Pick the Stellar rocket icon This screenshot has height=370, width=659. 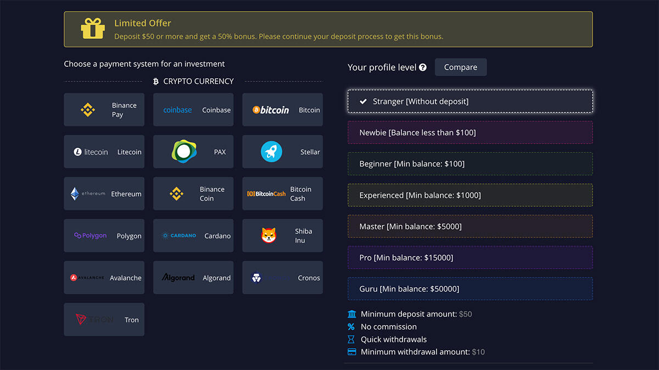point(271,152)
